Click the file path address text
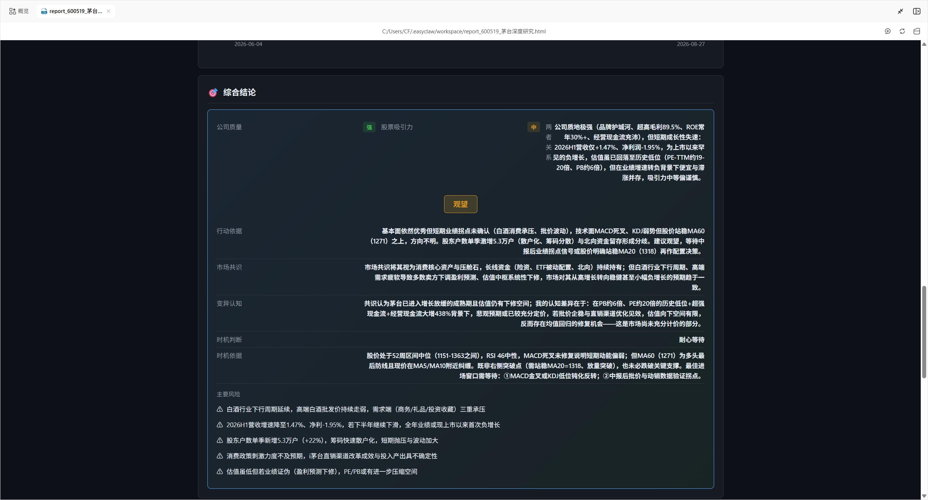Viewport: 928px width, 500px height. coord(464,32)
